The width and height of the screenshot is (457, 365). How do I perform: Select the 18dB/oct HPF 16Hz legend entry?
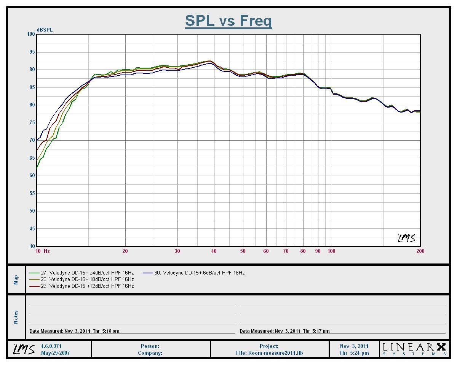(x=87, y=279)
